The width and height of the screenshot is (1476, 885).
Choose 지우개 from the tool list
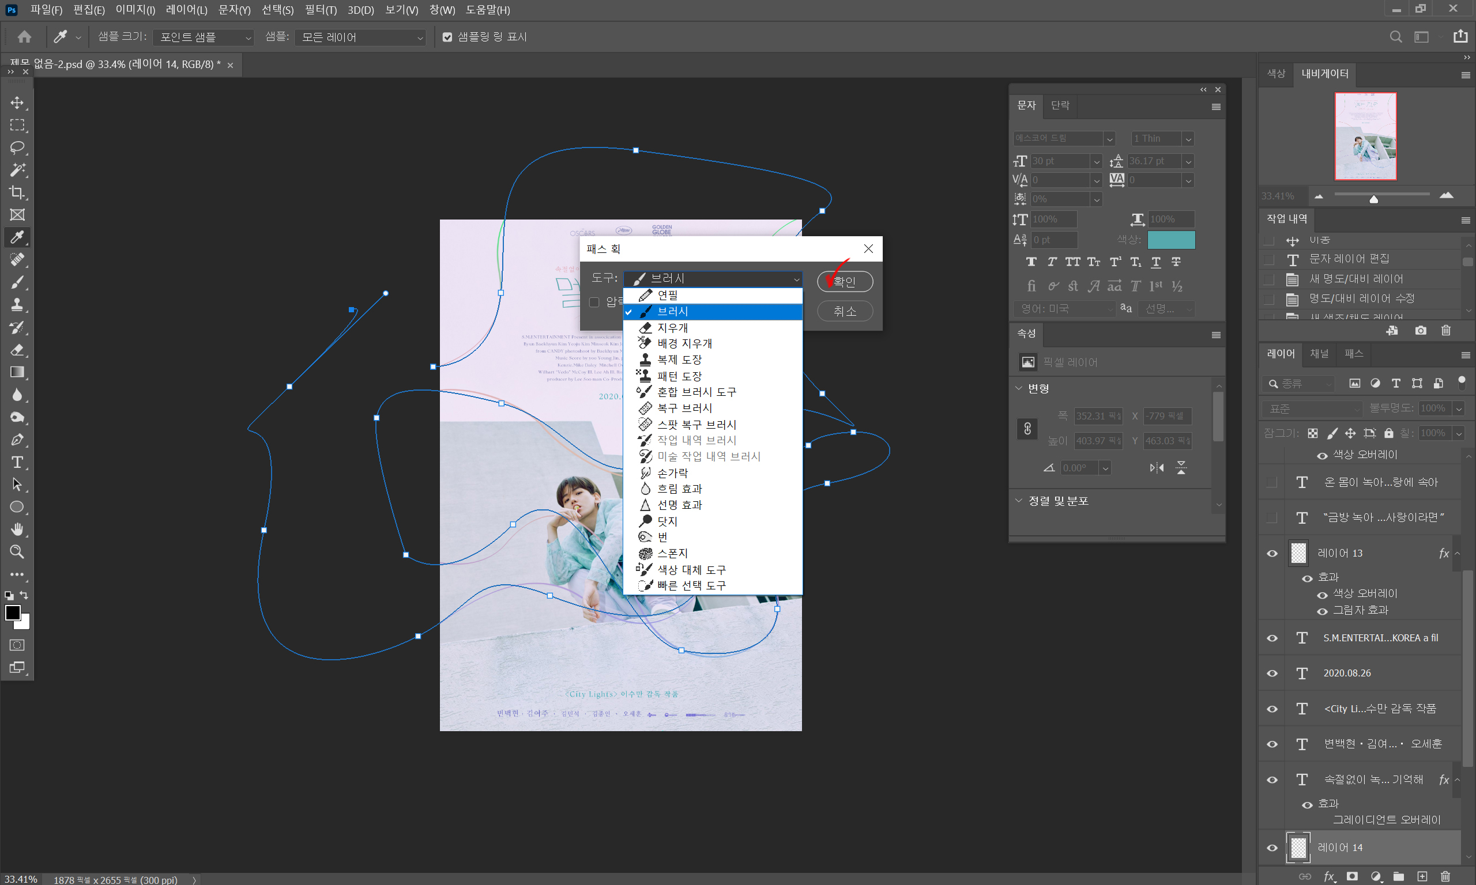point(713,327)
